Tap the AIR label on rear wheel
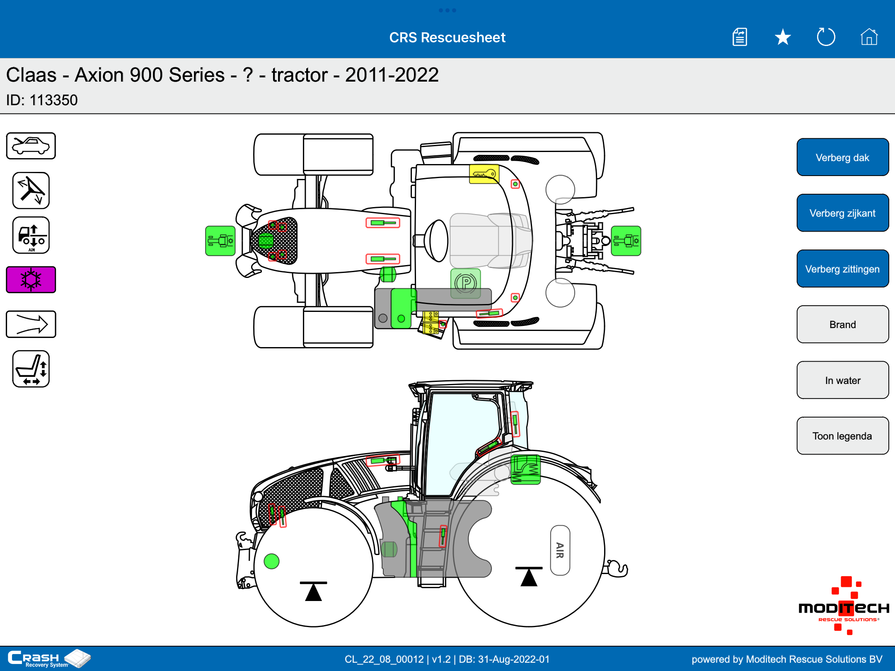Image resolution: width=895 pixels, height=671 pixels. (x=560, y=550)
